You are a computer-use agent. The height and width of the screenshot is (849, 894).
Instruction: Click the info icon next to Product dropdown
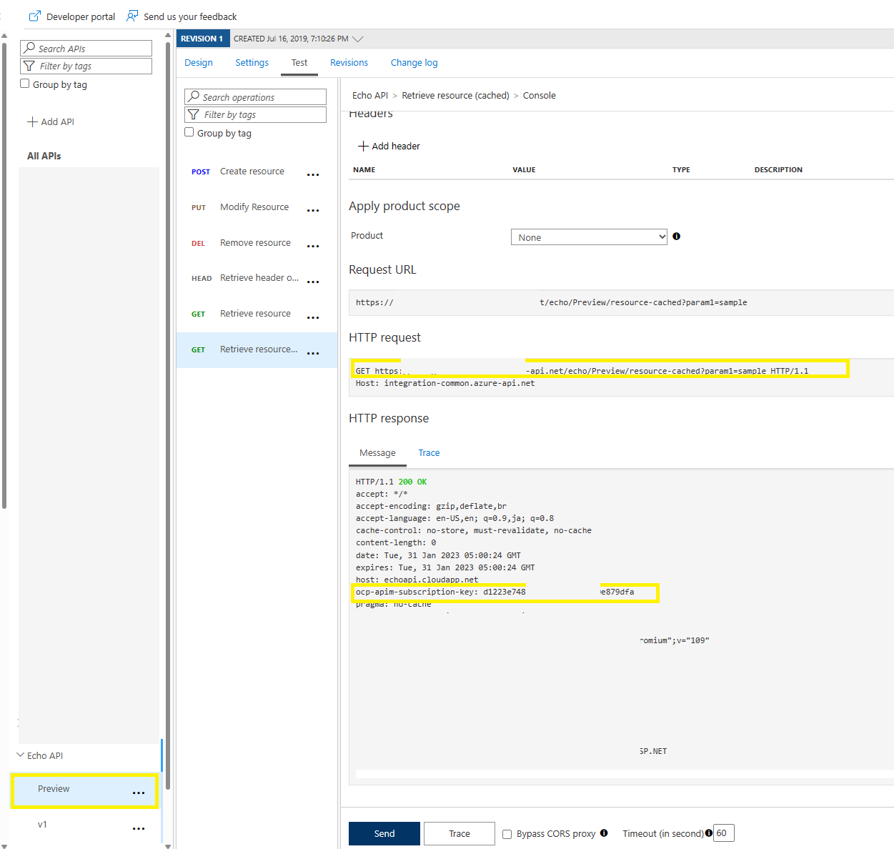point(676,237)
